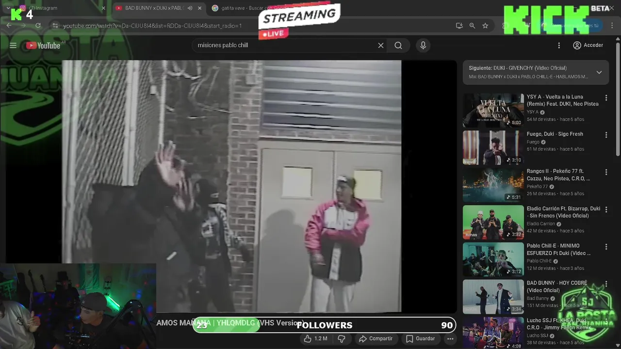Open the browser tab search dropdown
The width and height of the screenshot is (621, 349).
8,8
